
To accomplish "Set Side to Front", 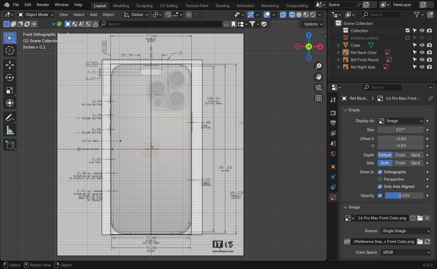I will pos(400,163).
